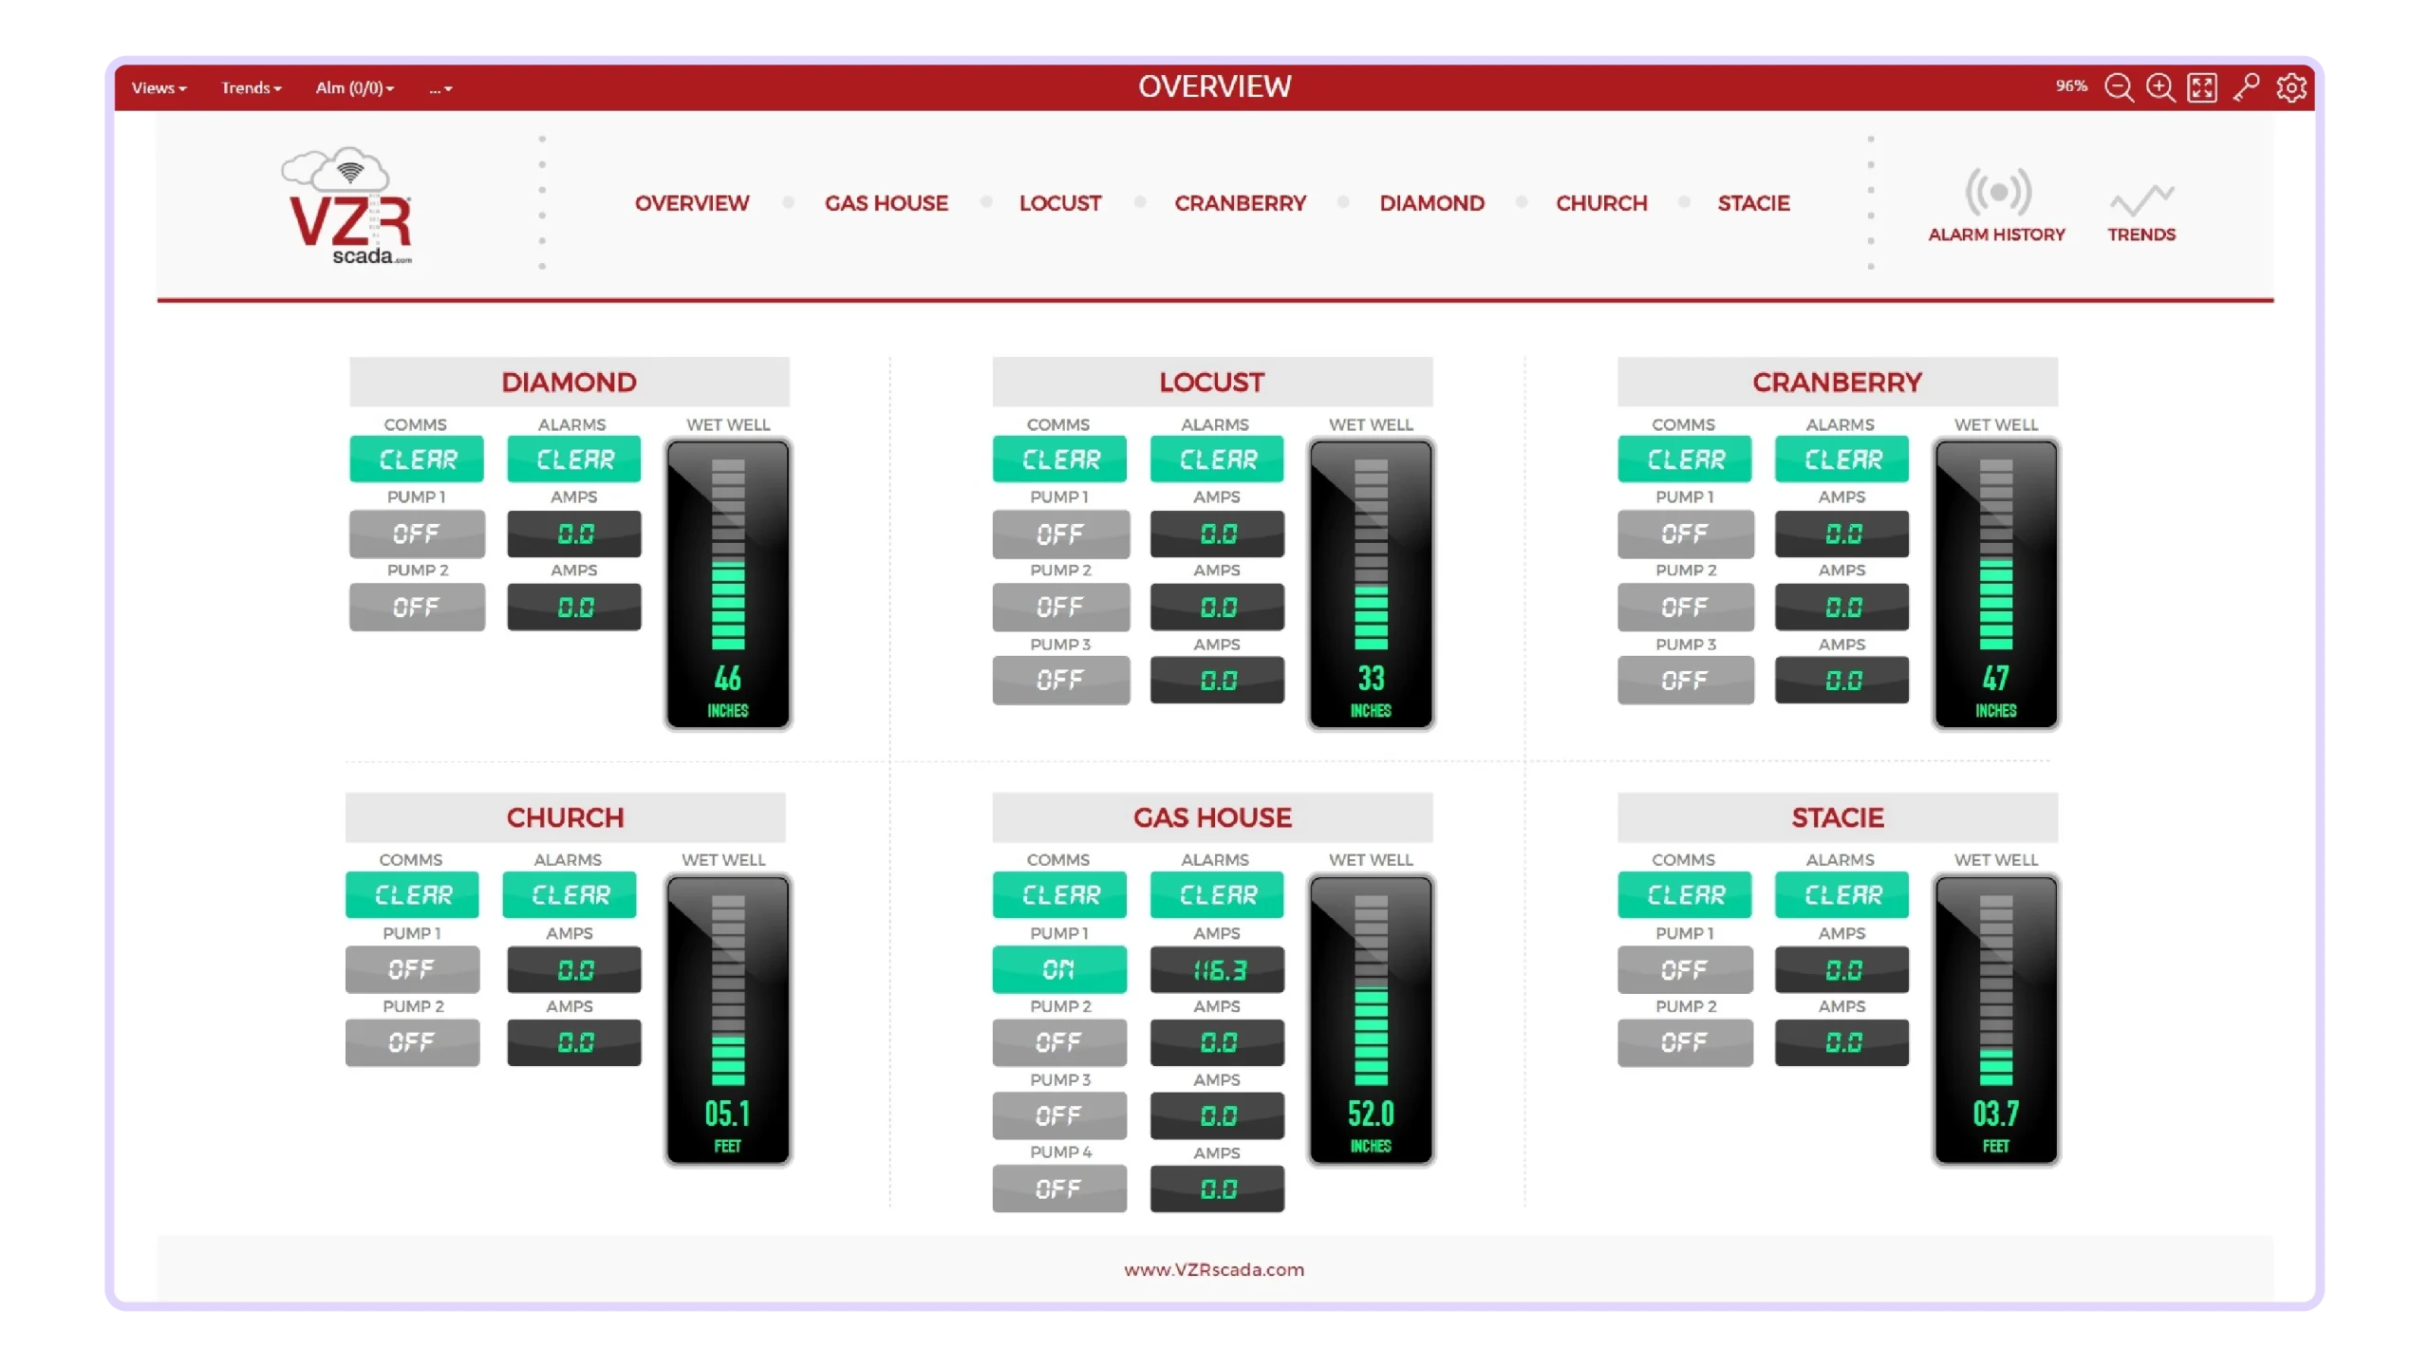Toggle Locust Pump 3 OFF indicator
This screenshot has height=1367, width=2430.
point(1060,680)
